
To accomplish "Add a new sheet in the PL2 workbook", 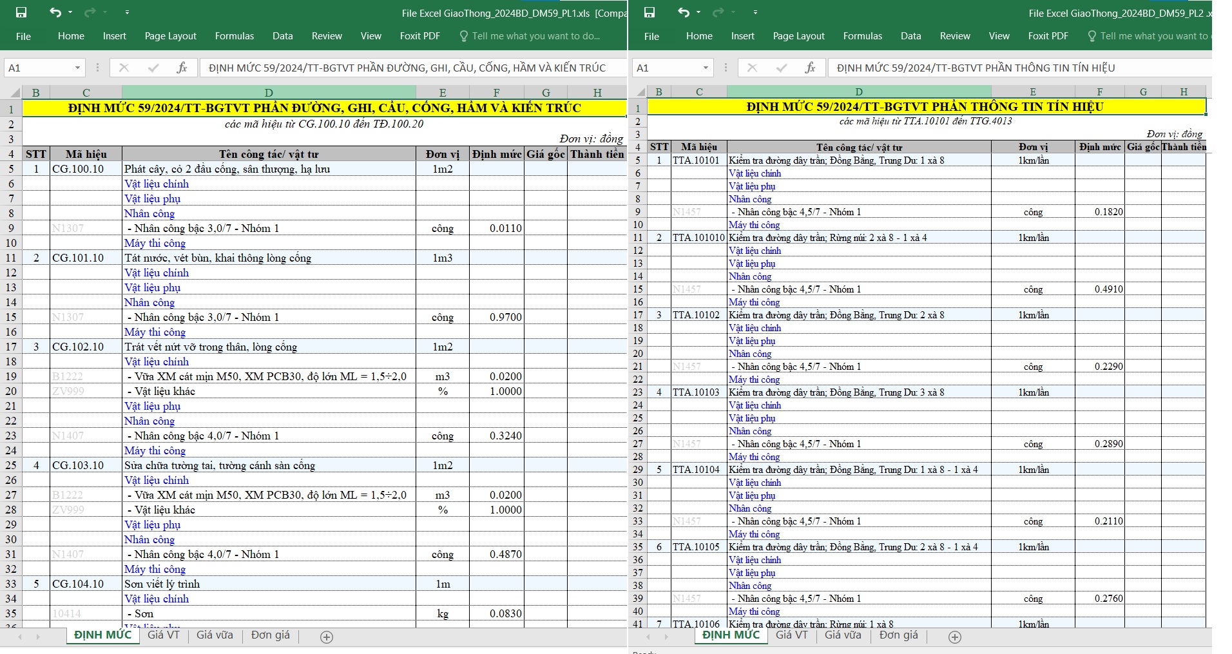I will (x=954, y=637).
